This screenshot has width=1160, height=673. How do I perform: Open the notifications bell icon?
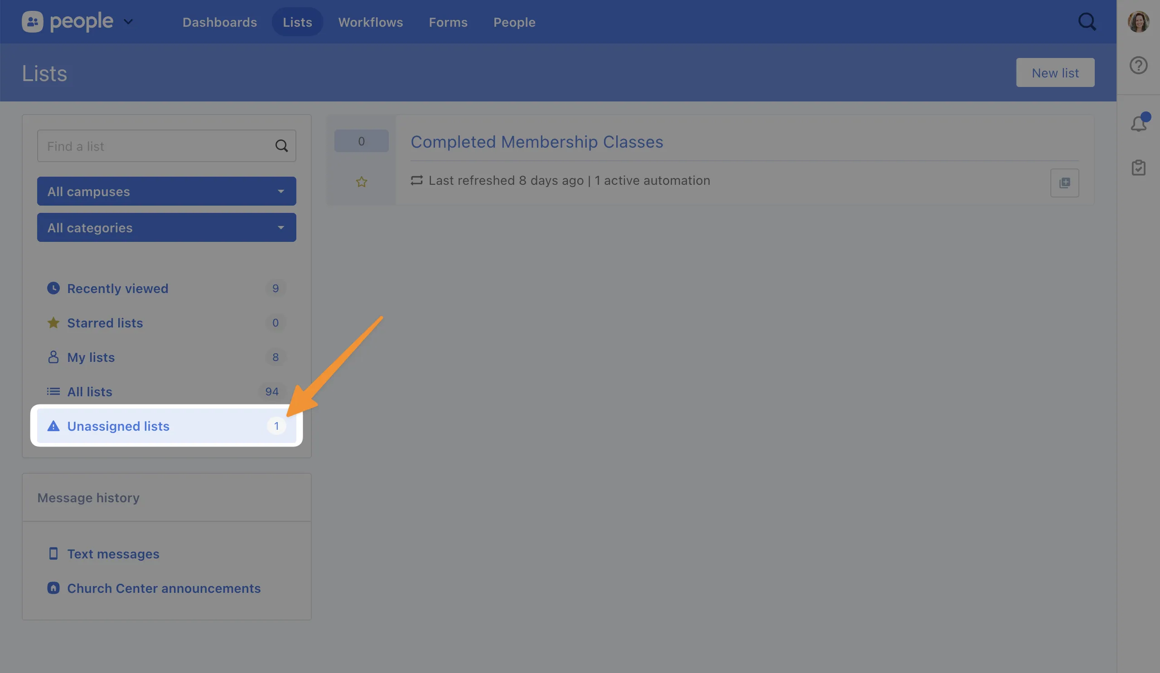(x=1138, y=123)
